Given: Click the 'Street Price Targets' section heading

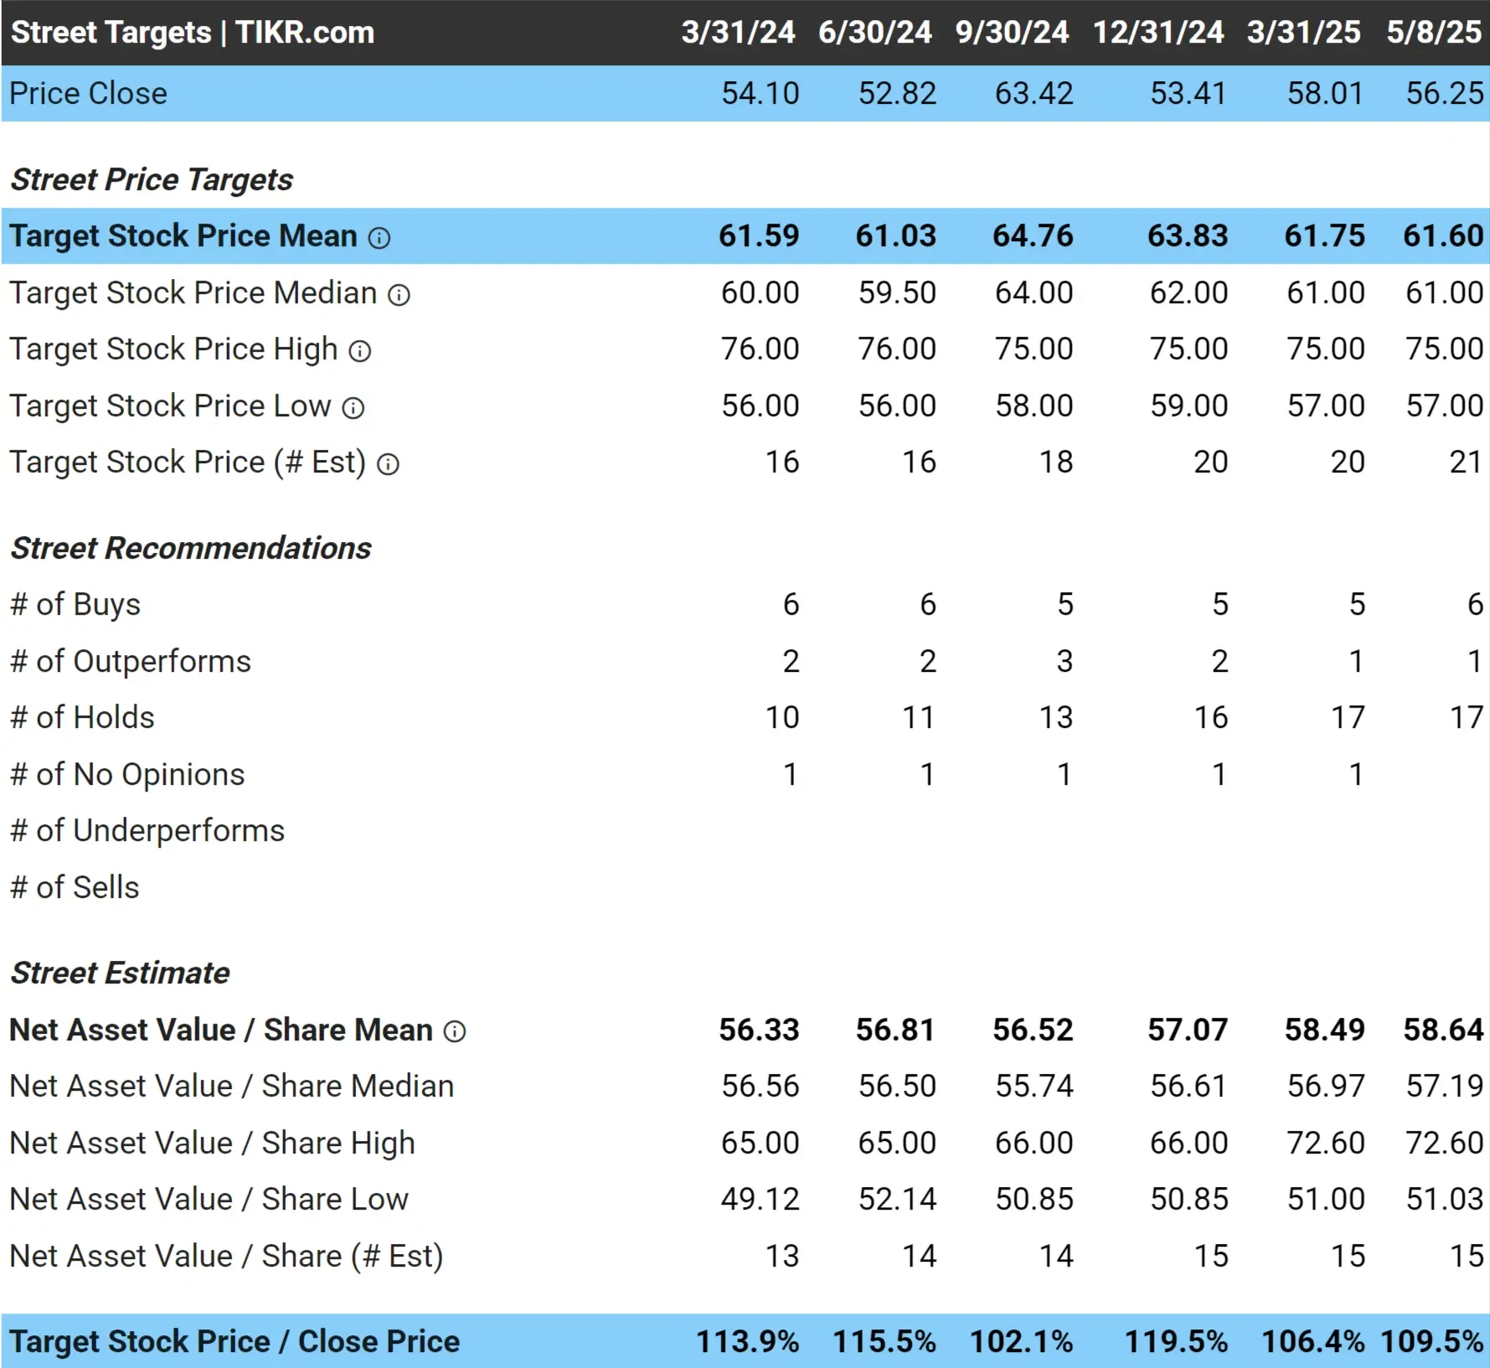Looking at the screenshot, I should click(x=152, y=179).
